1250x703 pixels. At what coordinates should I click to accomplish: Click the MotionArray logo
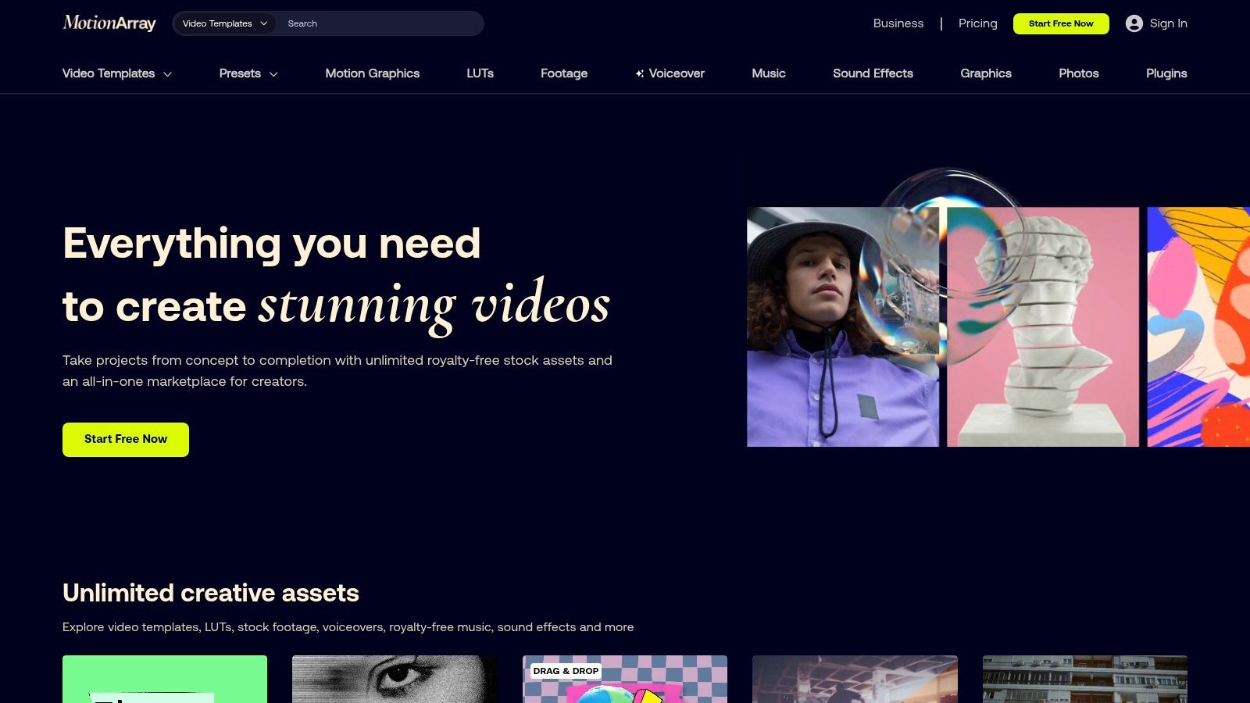pos(109,23)
